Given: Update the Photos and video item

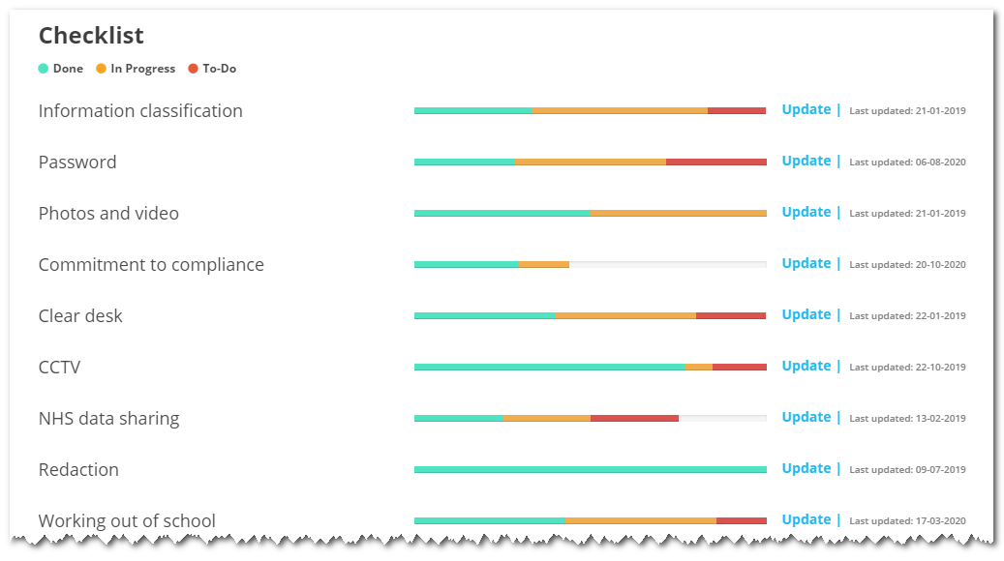Looking at the screenshot, I should [x=806, y=212].
